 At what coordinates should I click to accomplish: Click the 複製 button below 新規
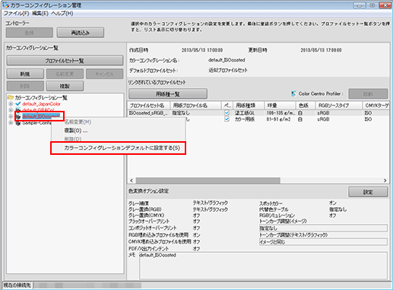click(65, 86)
